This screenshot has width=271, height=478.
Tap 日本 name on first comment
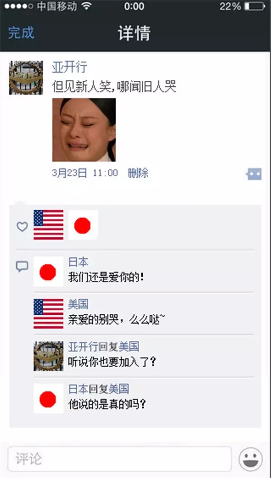[x=78, y=262]
